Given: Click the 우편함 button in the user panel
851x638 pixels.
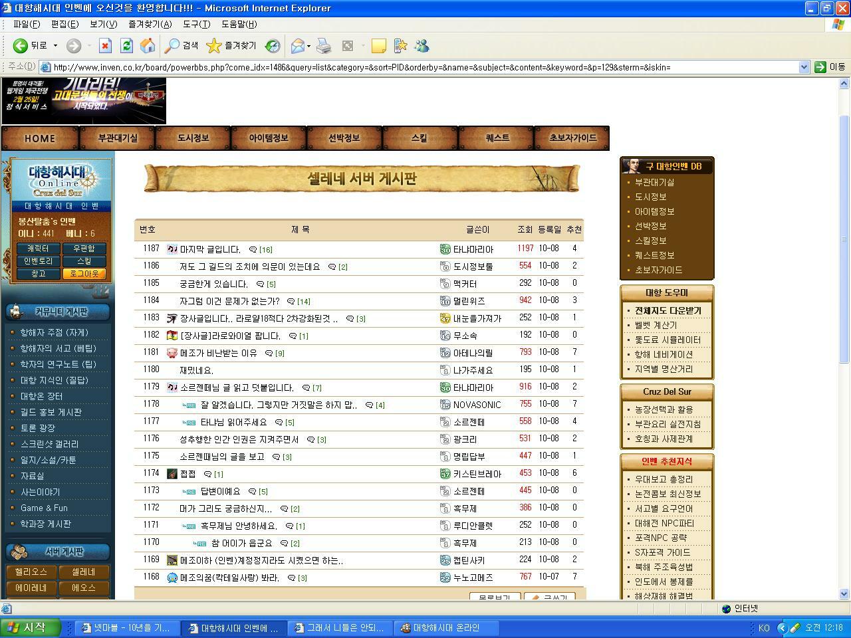Looking at the screenshot, I should point(84,249).
